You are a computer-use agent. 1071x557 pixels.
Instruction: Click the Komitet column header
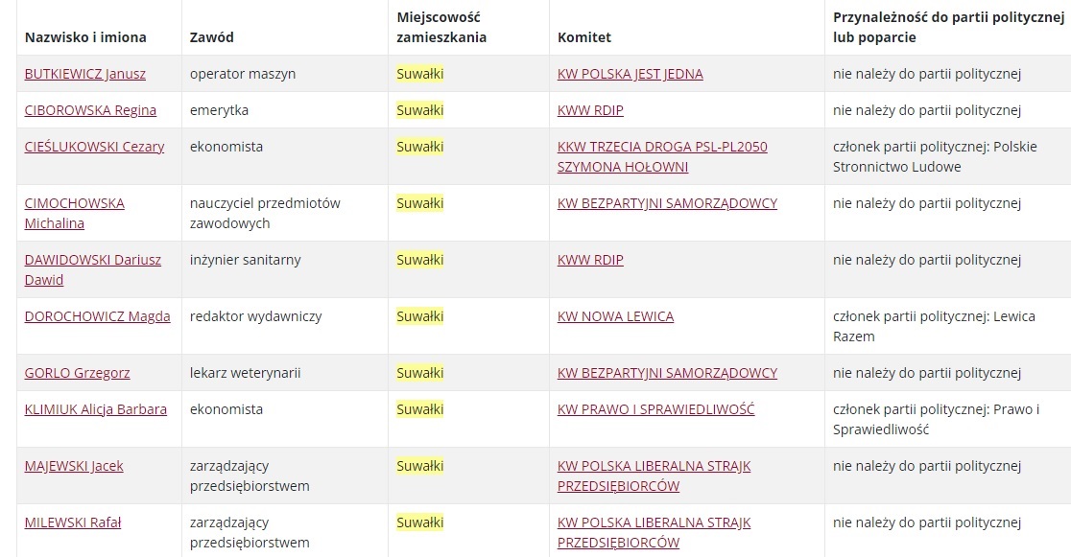point(584,36)
